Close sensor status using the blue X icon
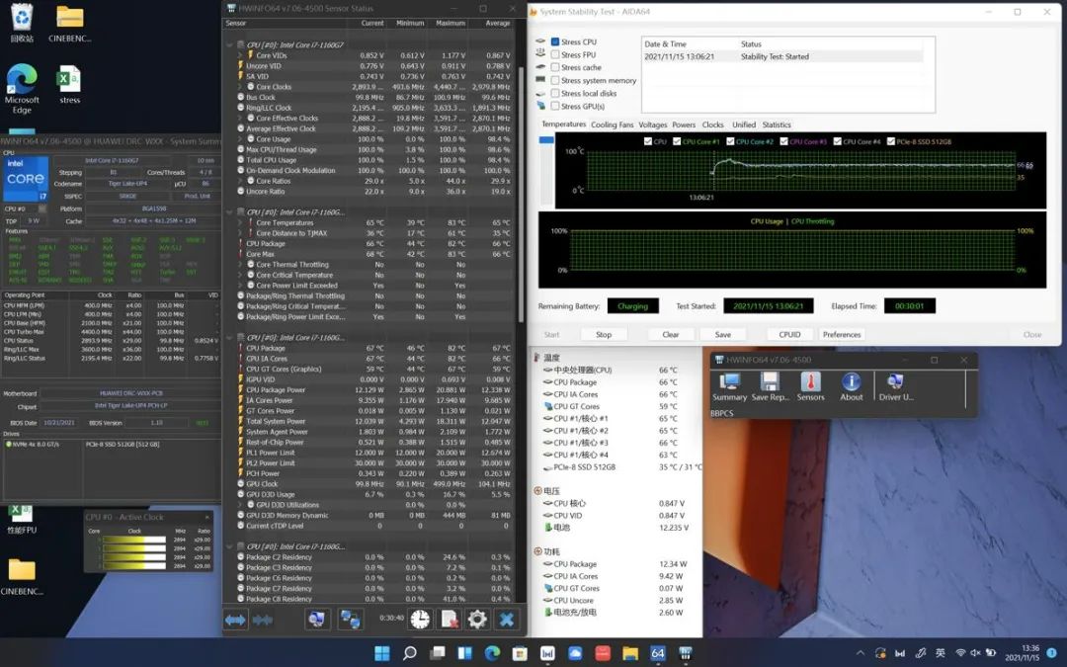 point(506,620)
